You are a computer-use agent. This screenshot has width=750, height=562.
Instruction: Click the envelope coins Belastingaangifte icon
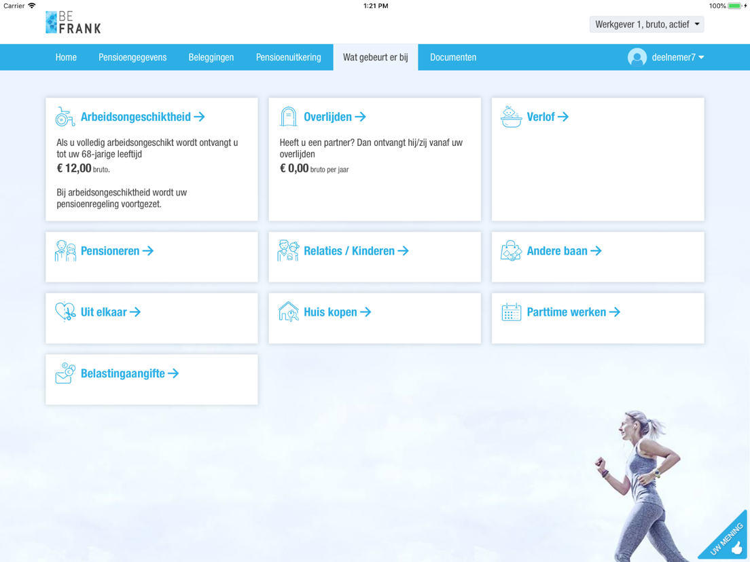pos(65,373)
